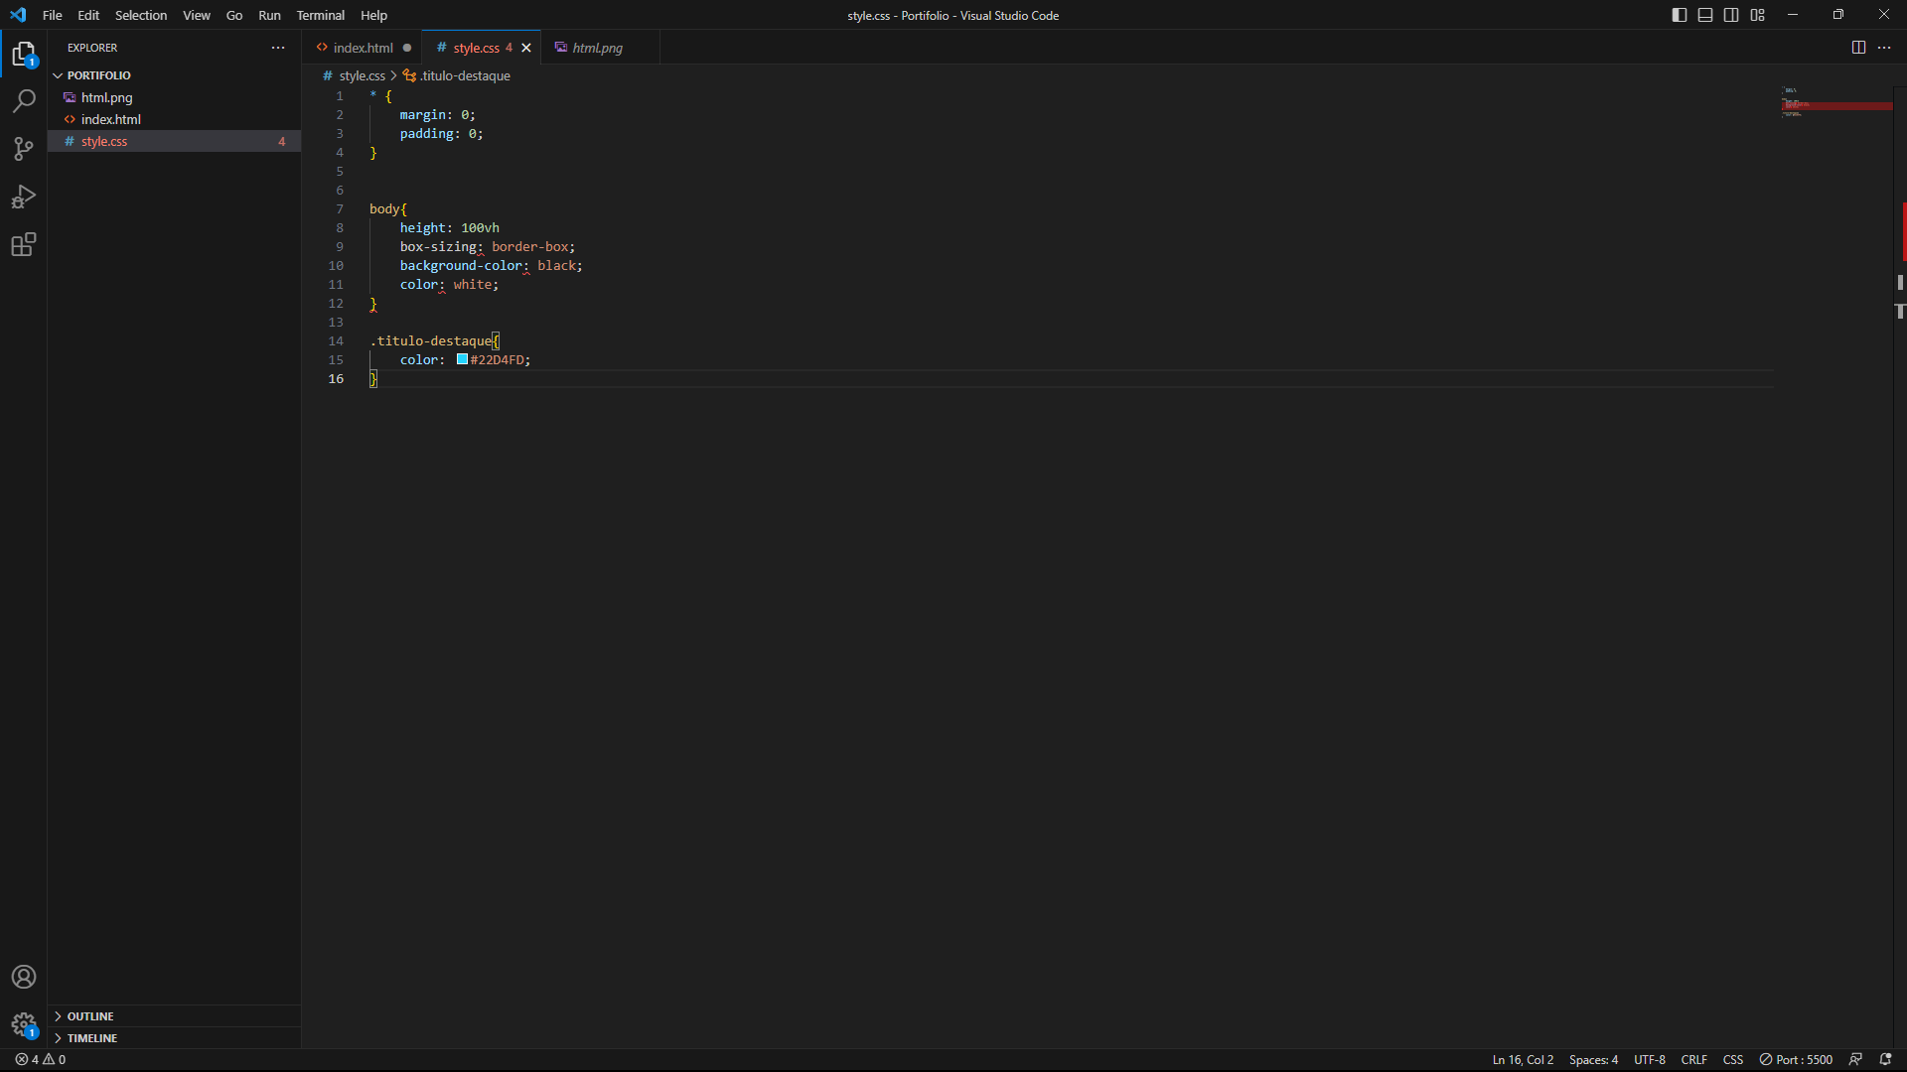Click the vertical scrollbar error marker
The width and height of the screenshot is (1907, 1072).
[x=1904, y=230]
